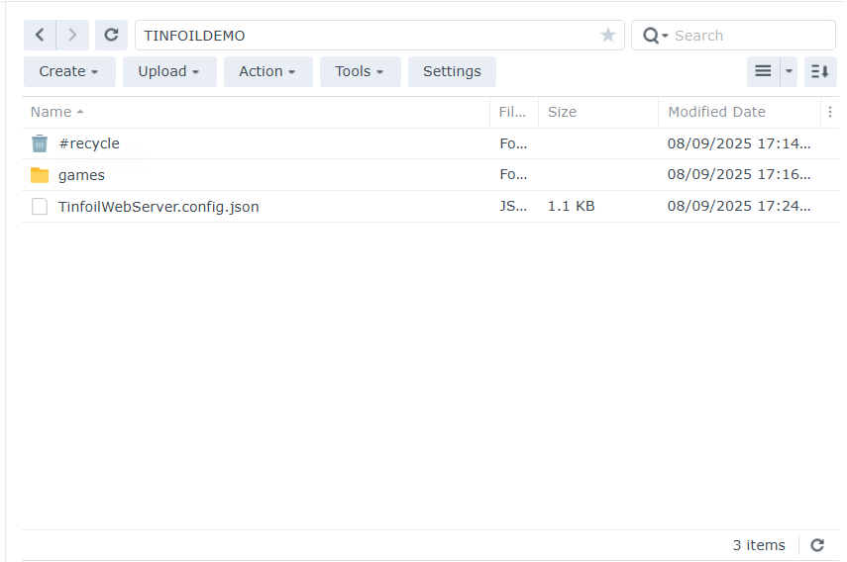Screen dimensions: 847x562
Task: Select the TinfoilWebServer.config.json file
Action: click(x=159, y=207)
